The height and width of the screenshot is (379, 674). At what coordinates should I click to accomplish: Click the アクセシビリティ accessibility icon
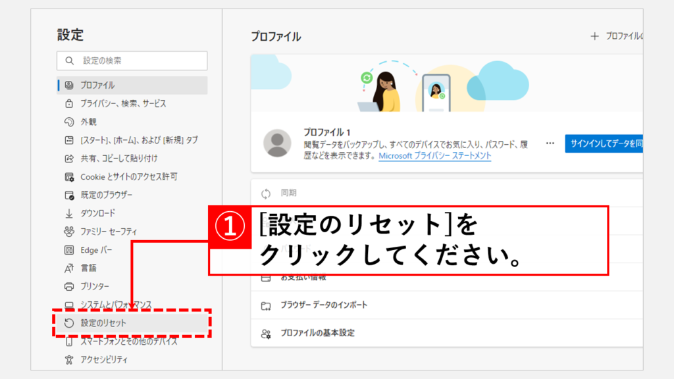pos(68,359)
